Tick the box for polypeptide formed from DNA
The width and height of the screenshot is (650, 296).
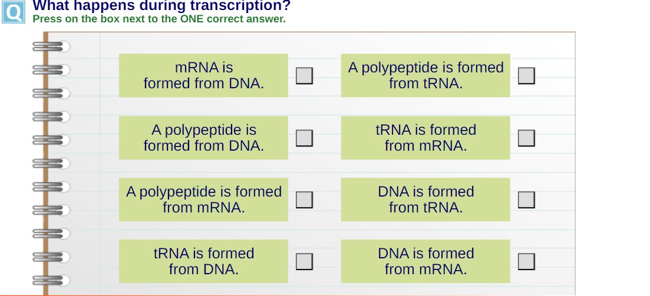(303, 138)
